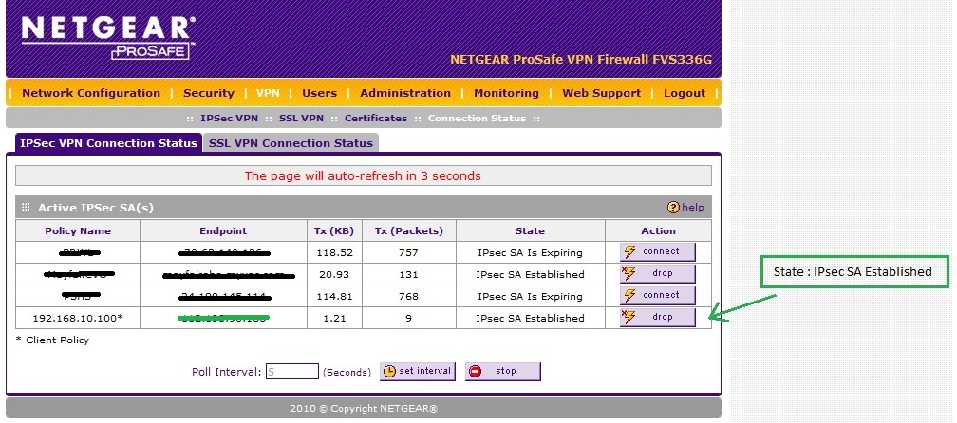The image size is (957, 423).
Task: Click the 757 packets cell
Action: (x=409, y=252)
